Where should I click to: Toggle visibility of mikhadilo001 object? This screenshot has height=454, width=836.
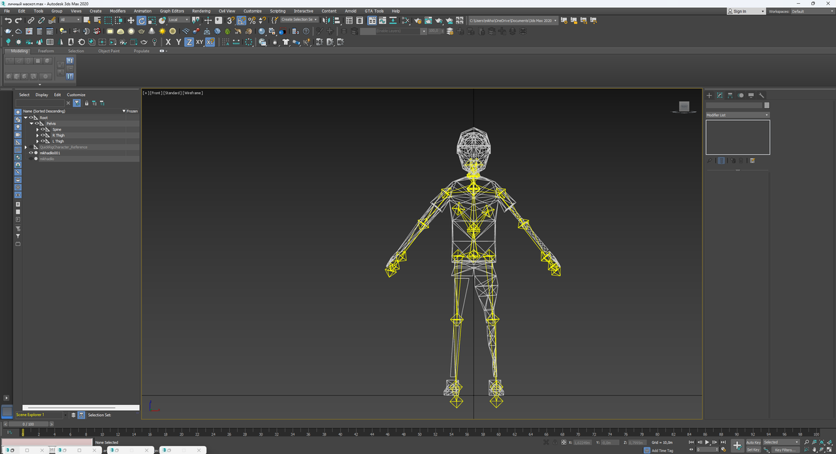click(31, 153)
